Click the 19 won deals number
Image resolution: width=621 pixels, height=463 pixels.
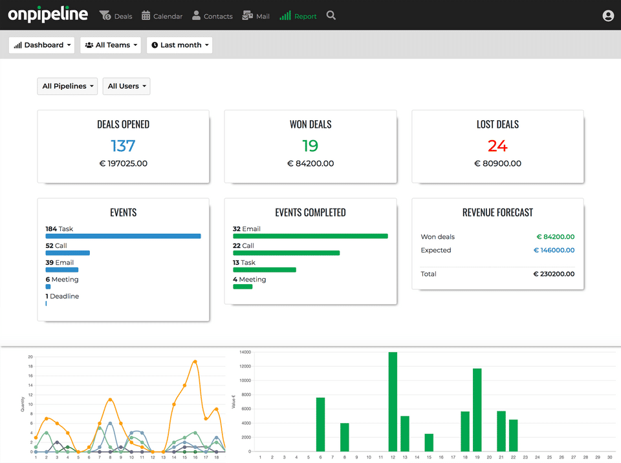pos(310,146)
